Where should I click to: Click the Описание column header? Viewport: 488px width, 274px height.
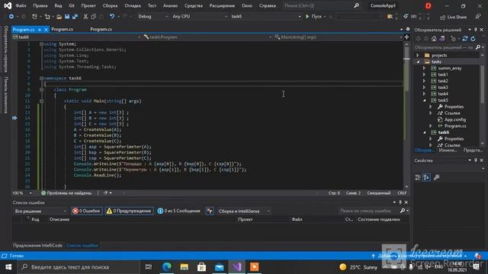[59, 219]
